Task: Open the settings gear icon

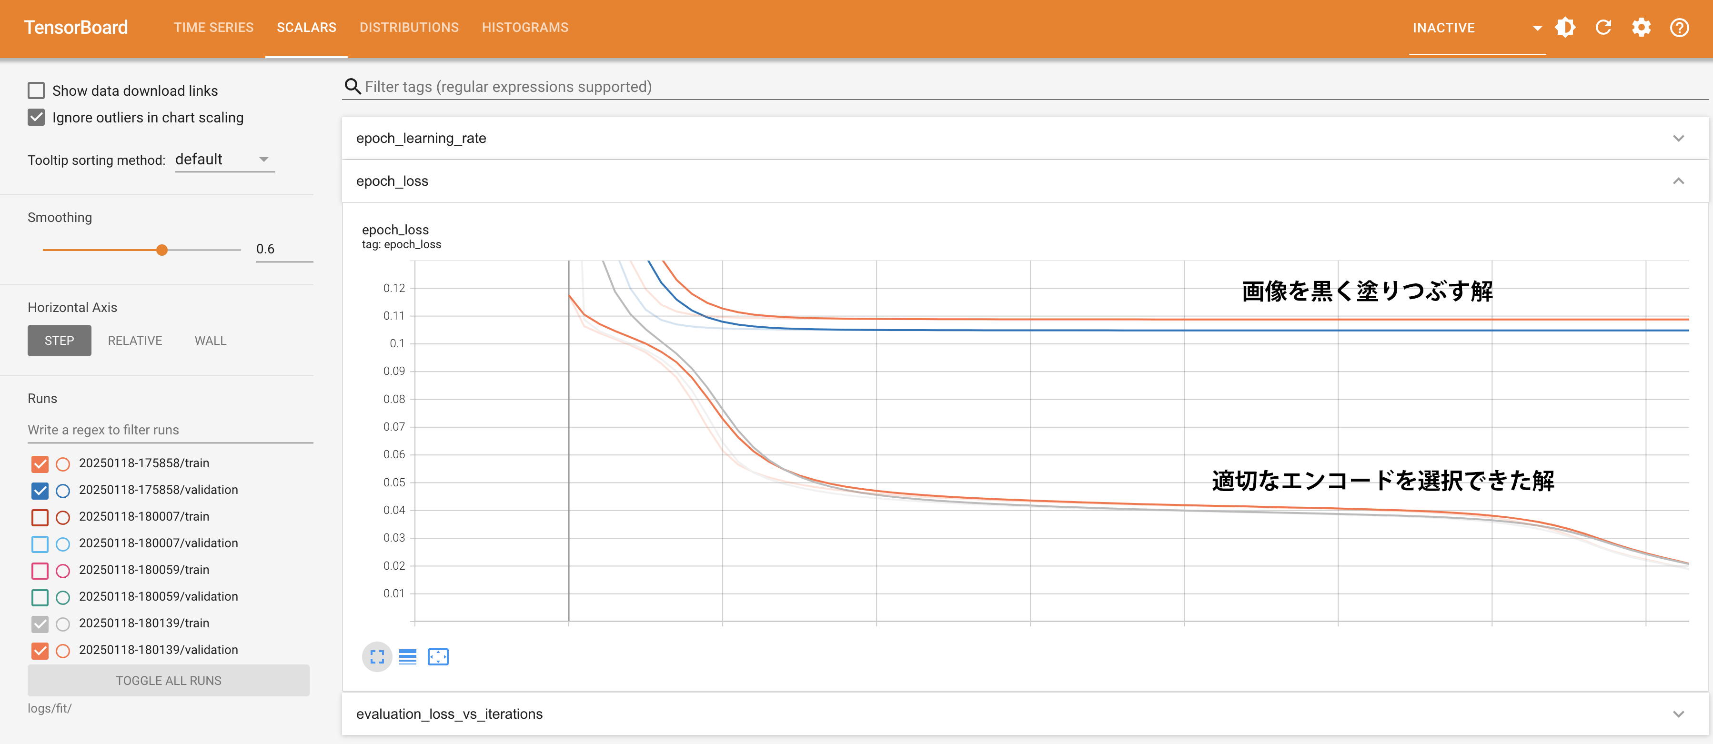Action: pyautogui.click(x=1641, y=27)
